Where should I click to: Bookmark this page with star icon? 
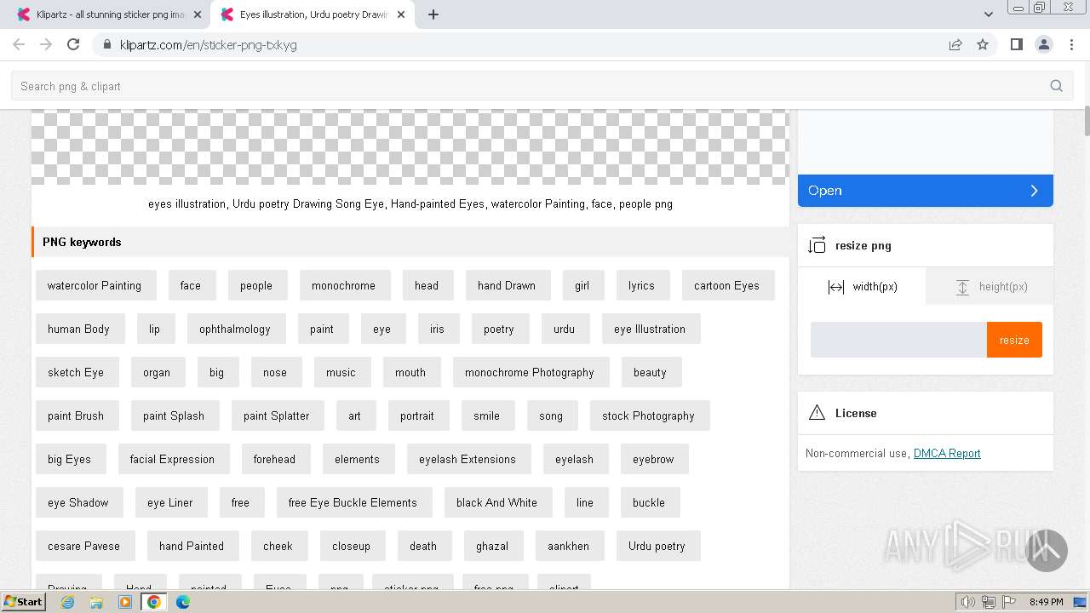click(983, 44)
